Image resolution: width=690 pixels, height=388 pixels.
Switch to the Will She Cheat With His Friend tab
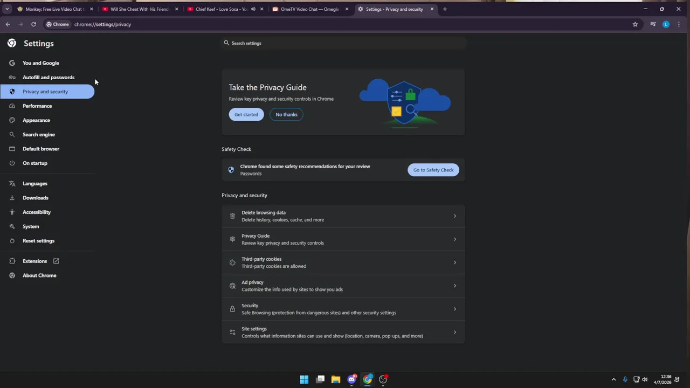click(140, 9)
